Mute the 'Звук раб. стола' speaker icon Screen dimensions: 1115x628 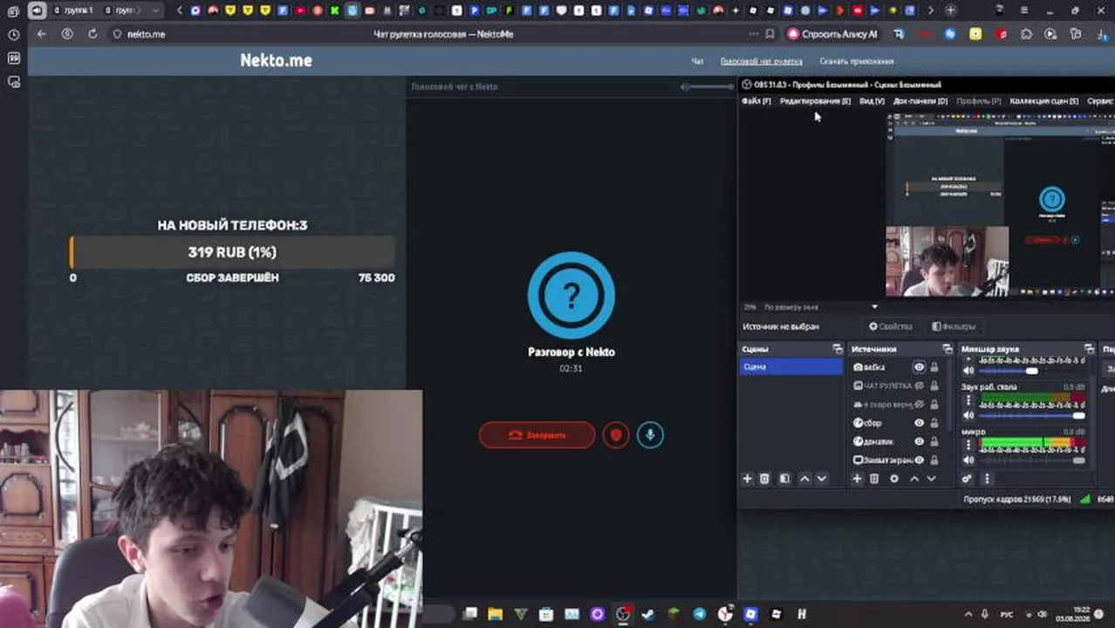[968, 416]
